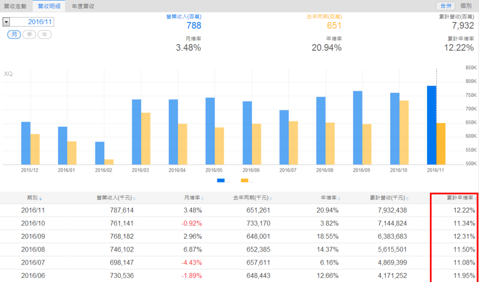The height and width of the screenshot is (282, 479).
Task: Click revenue value 761,141 in the table
Action: click(x=122, y=224)
